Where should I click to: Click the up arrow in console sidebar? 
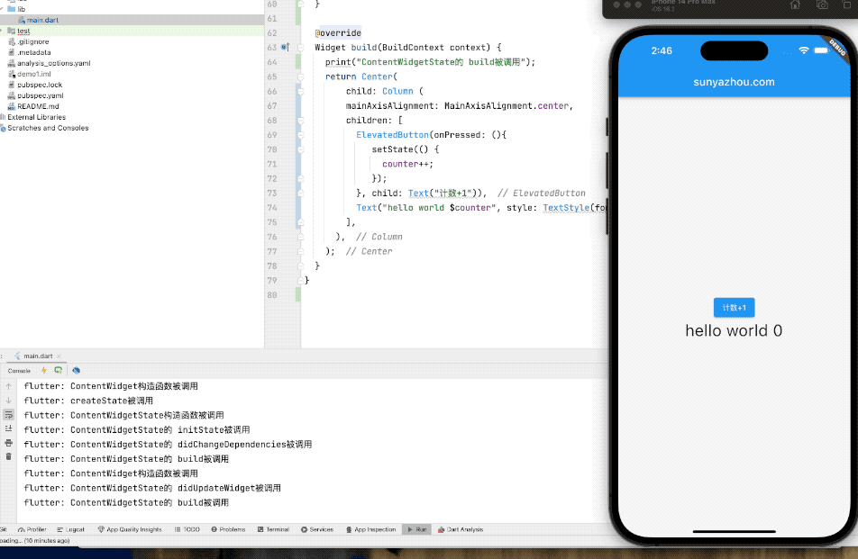point(8,386)
